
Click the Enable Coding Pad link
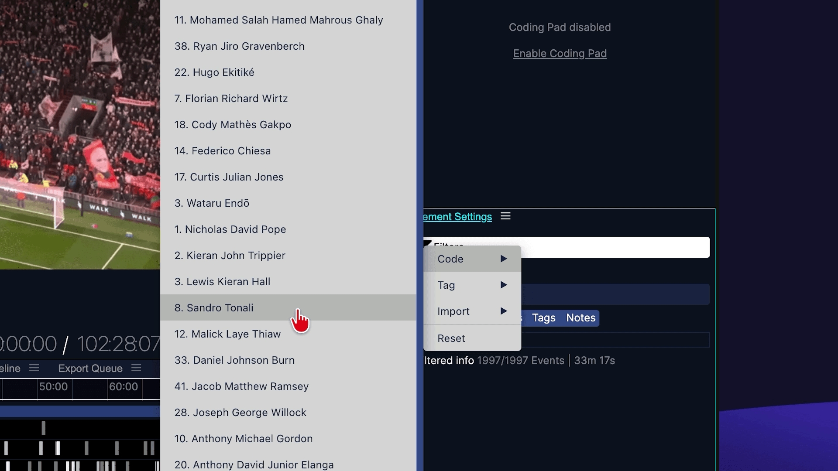pos(560,54)
